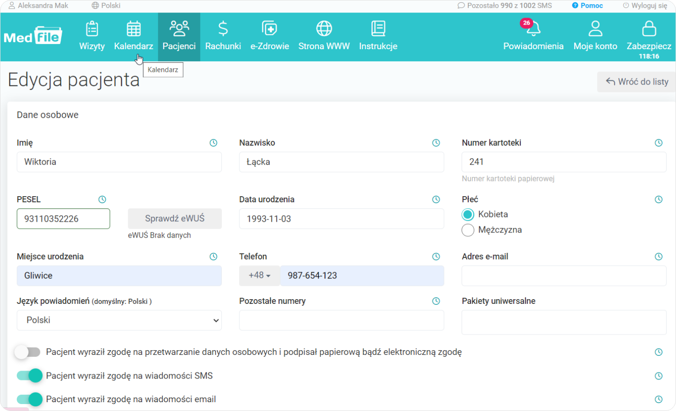Open the e-Zdrowie medical icon
Viewport: 676px width, 411px height.
(270, 29)
